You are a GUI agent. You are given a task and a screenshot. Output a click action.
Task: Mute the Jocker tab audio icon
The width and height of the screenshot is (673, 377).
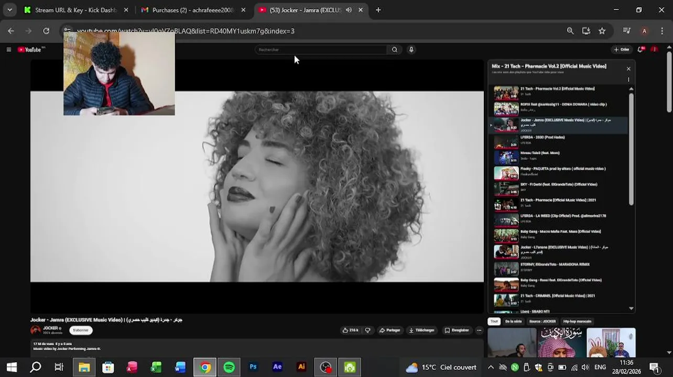349,10
